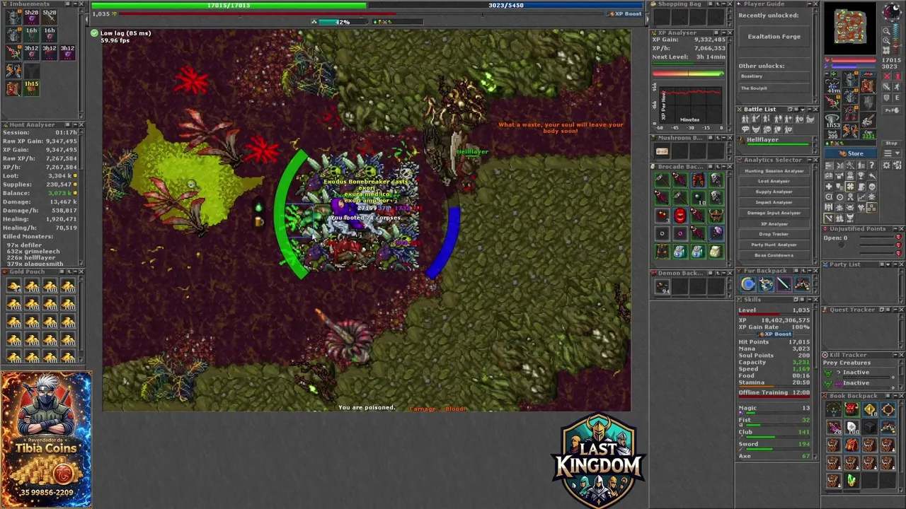Open the skull icon in the sidebar grid
This screenshot has height=509, width=906.
tap(872, 187)
